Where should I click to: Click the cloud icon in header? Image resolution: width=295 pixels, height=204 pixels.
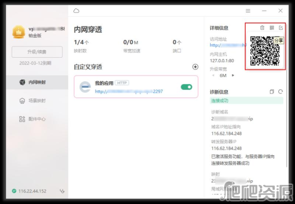(76, 11)
